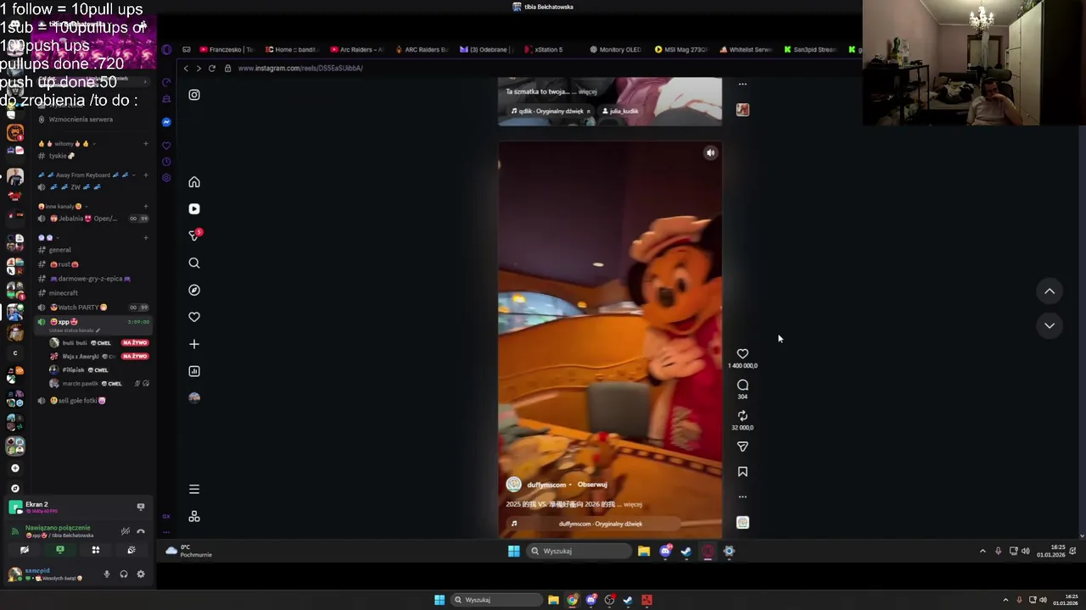Open Discord minecraft channel
Screen dimensions: 1086x610
point(63,293)
